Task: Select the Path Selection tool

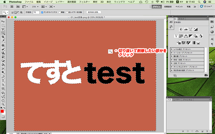Action: [x=3, y=84]
